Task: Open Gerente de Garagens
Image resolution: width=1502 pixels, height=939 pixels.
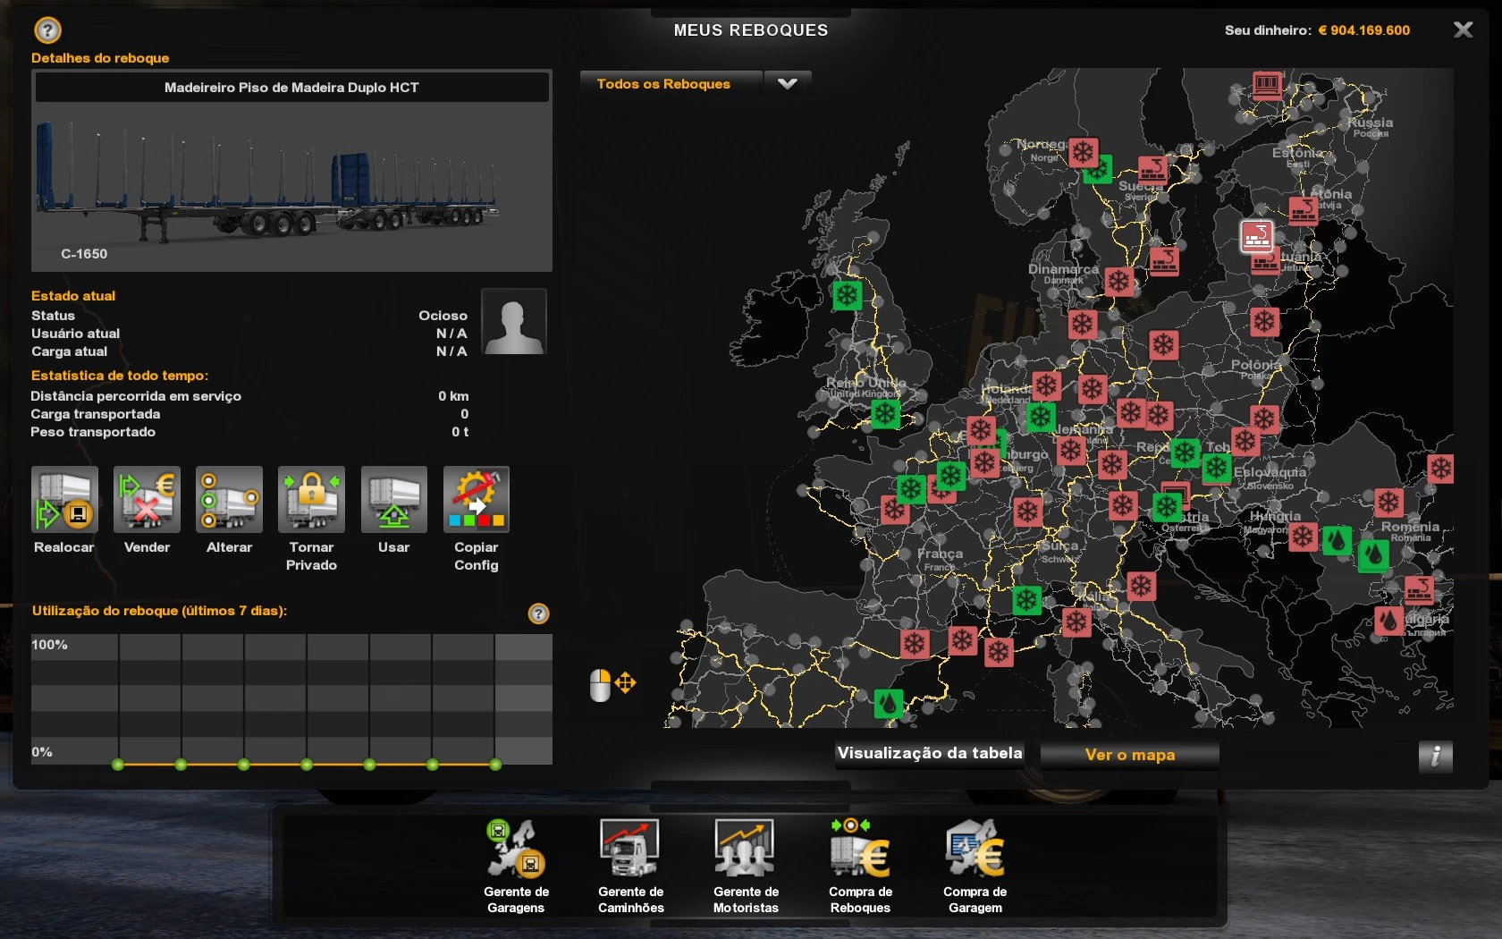Action: (x=516, y=850)
